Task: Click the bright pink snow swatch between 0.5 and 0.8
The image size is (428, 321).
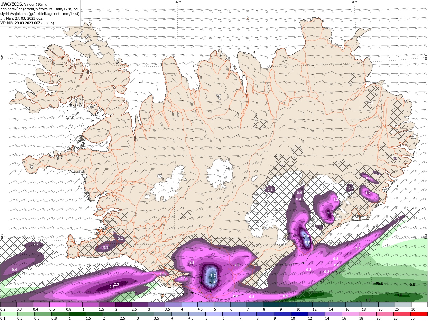Action: 58,305
